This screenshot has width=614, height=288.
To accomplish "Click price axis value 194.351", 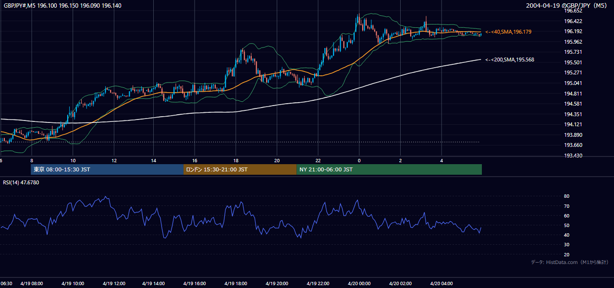I will point(573,114).
